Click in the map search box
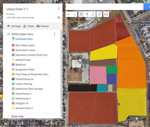Screen dimensions: 150x127 pyautogui.click(x=104, y=7)
